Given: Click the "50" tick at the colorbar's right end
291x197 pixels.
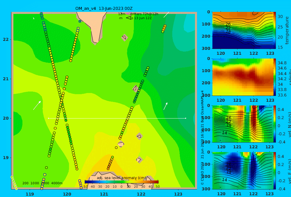Looking at the screenshot, I should click(157, 187).
